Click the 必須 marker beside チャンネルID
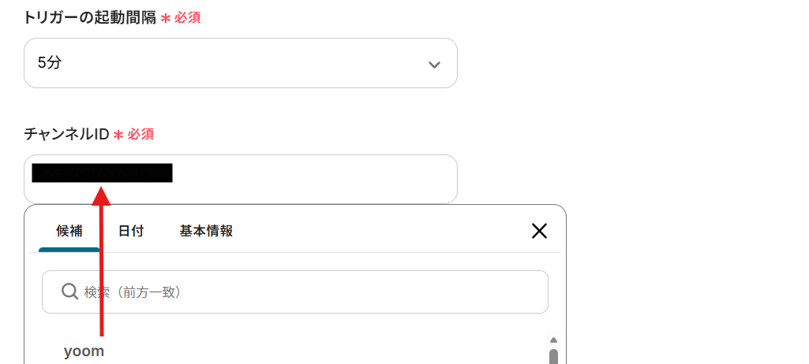The width and height of the screenshot is (809, 364). (x=140, y=134)
